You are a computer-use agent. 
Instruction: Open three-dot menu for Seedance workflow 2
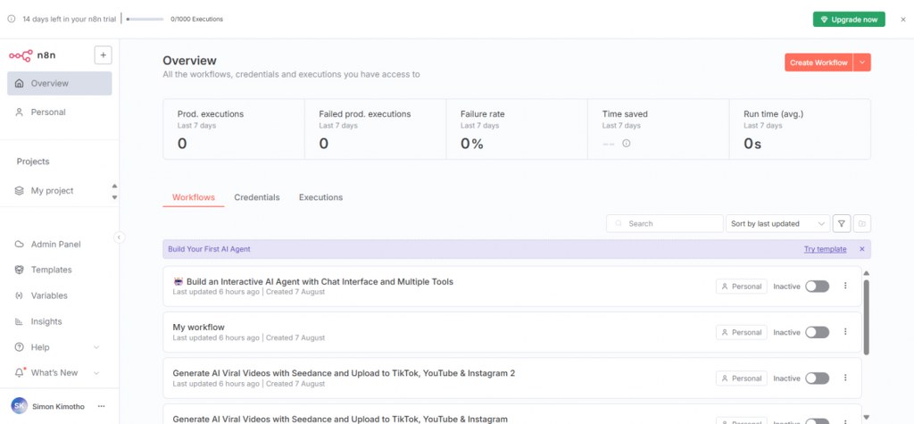845,378
